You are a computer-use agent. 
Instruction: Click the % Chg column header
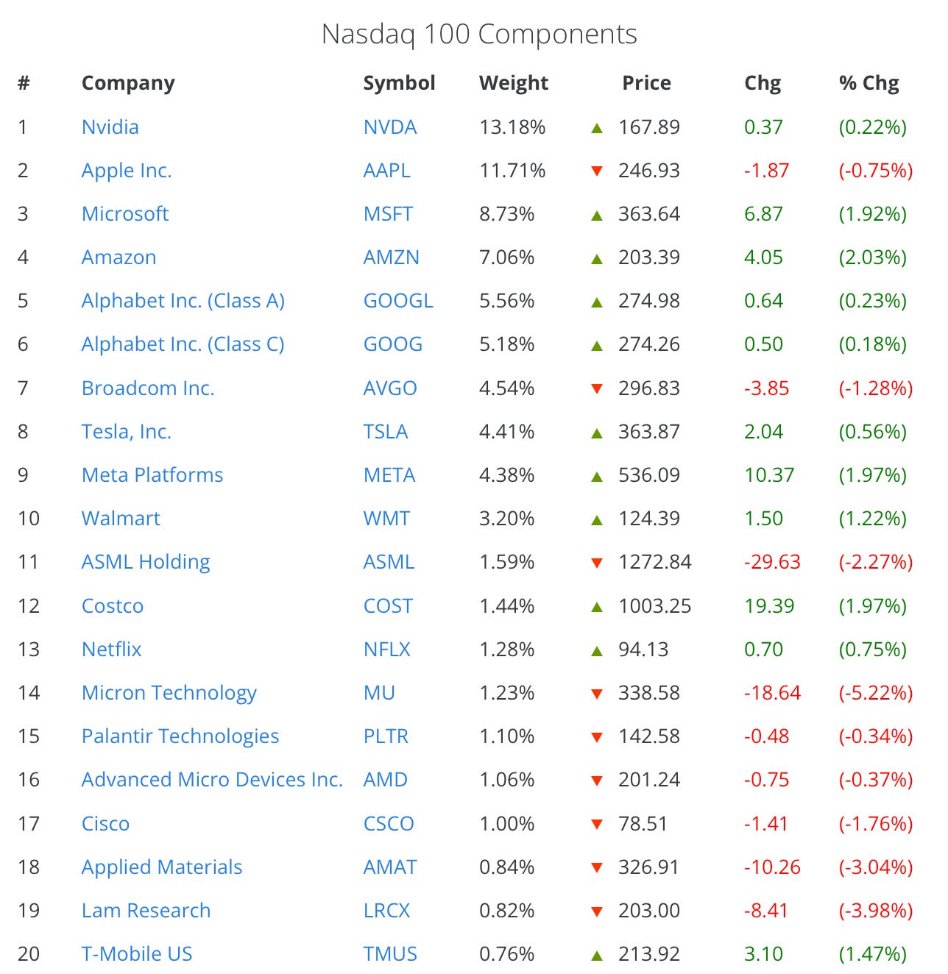[869, 83]
